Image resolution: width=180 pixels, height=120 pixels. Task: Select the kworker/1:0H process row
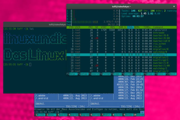point(121,66)
